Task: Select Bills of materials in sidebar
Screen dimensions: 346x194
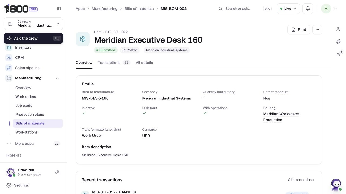Action: 38,123
